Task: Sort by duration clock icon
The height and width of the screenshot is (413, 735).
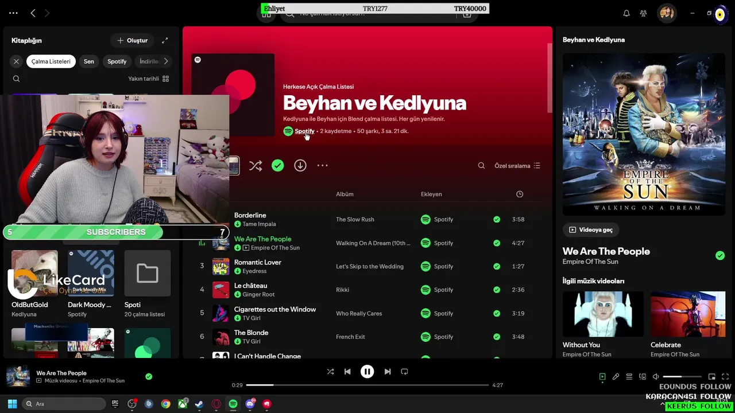Action: pos(520,194)
